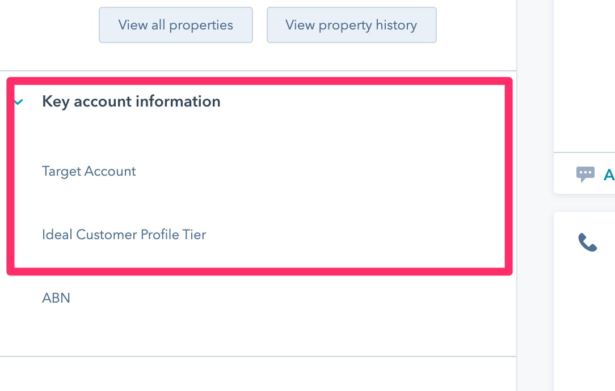Click the phone call icon

coord(587,243)
